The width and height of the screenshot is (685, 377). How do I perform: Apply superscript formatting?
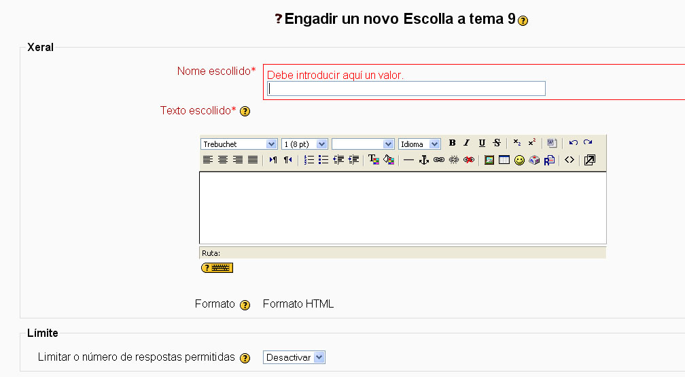(531, 143)
